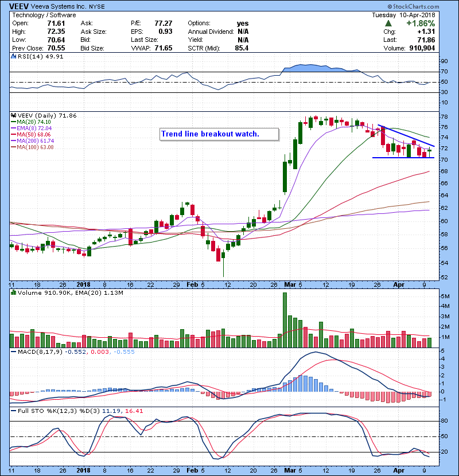Click the EPS value 0.93
459x476 pixels.
tap(165, 32)
